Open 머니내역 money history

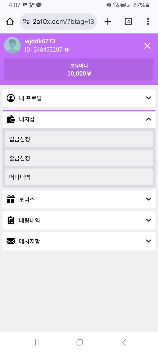(x=79, y=177)
